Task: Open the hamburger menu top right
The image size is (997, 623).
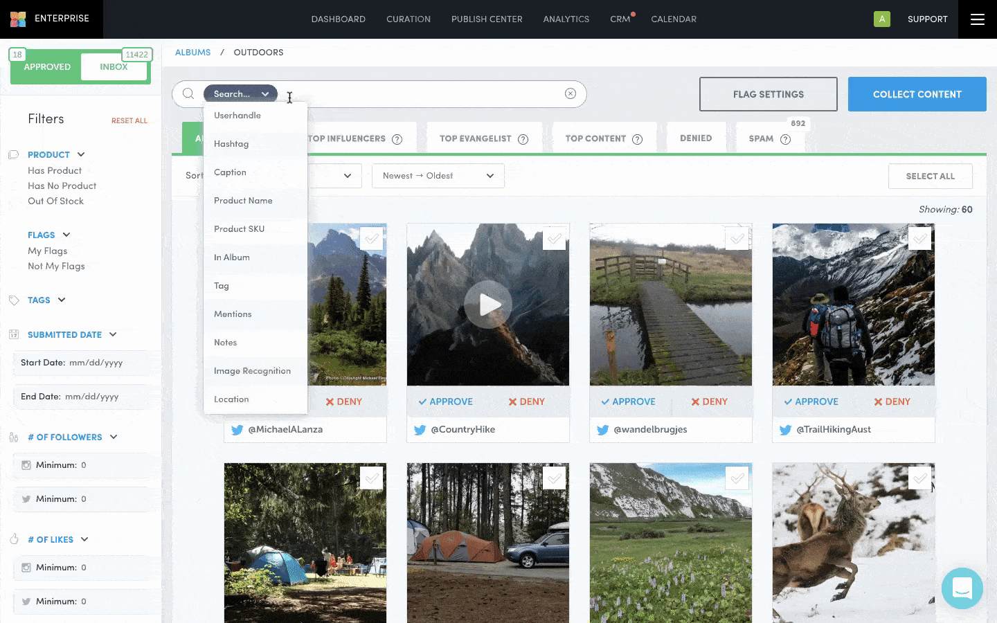Action: coord(978,19)
